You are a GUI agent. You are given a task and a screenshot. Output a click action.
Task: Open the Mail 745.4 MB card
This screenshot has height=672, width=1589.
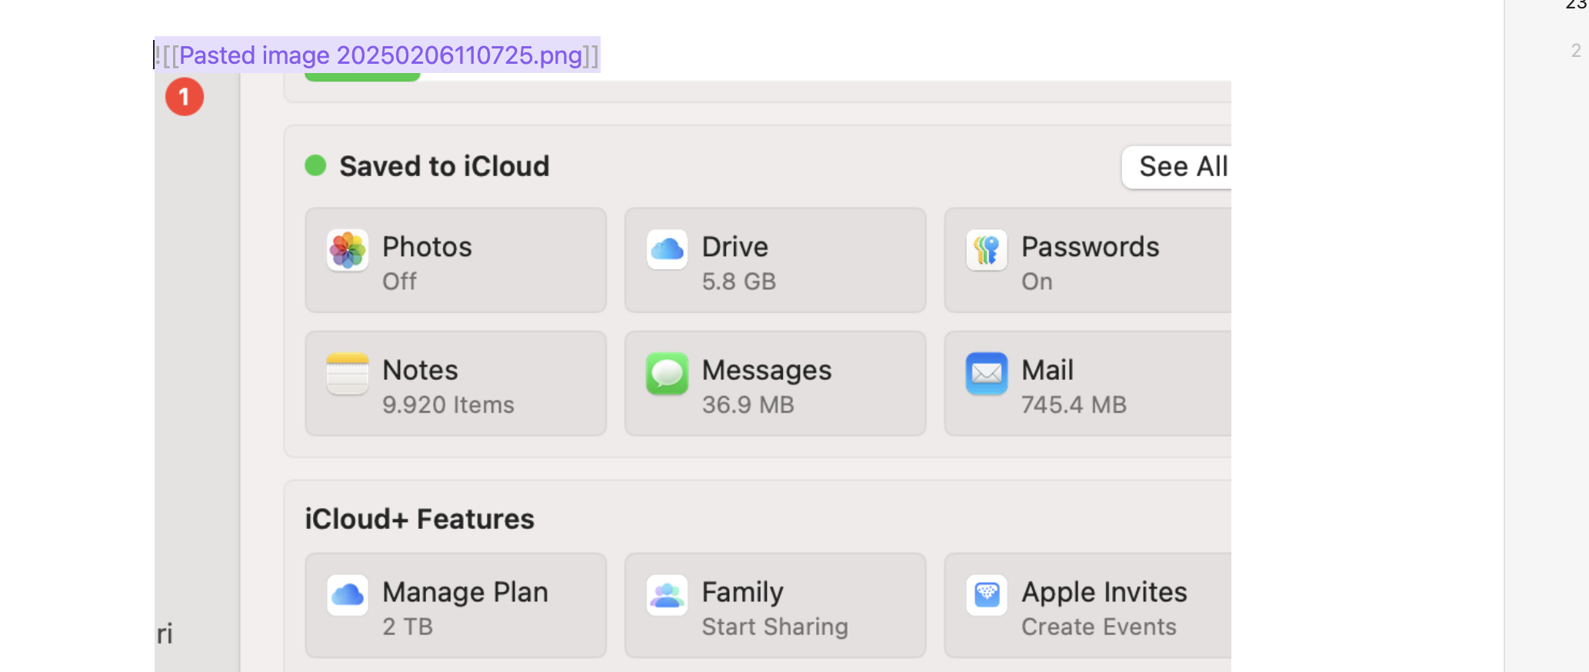1088,384
